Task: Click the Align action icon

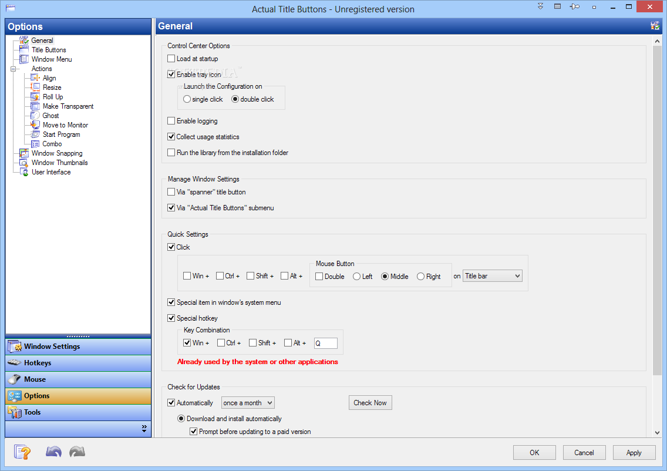Action: 35,78
